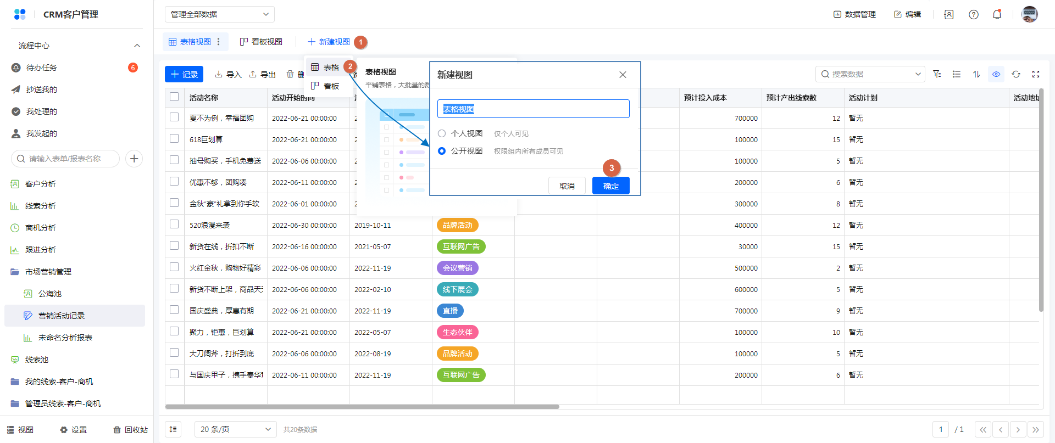Screen dimensions: 1055x443
Task: Switch to the 看板视图 tab
Action: [262, 42]
